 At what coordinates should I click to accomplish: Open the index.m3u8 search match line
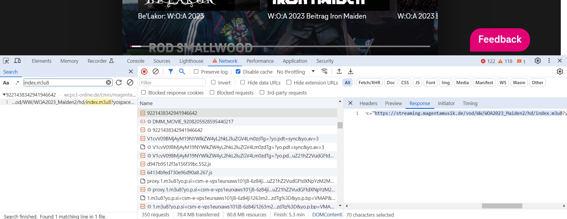coord(69,102)
